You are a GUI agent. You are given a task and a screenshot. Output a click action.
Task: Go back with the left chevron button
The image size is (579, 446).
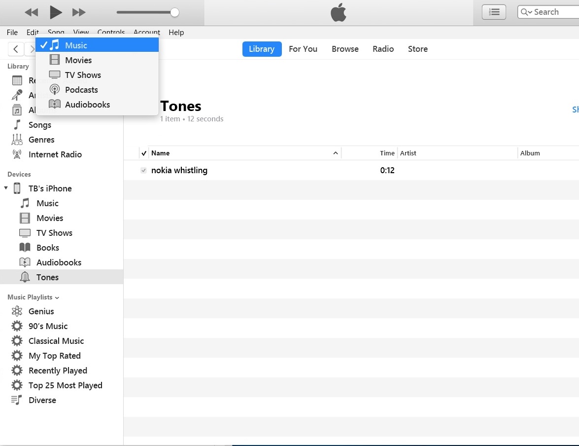point(15,49)
